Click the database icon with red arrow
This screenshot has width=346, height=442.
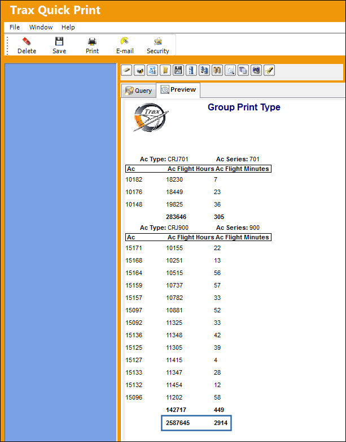point(204,70)
